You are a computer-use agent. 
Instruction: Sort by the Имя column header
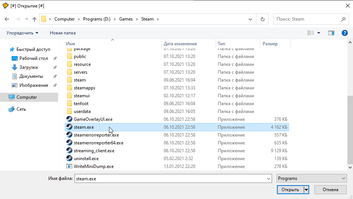[x=70, y=43]
